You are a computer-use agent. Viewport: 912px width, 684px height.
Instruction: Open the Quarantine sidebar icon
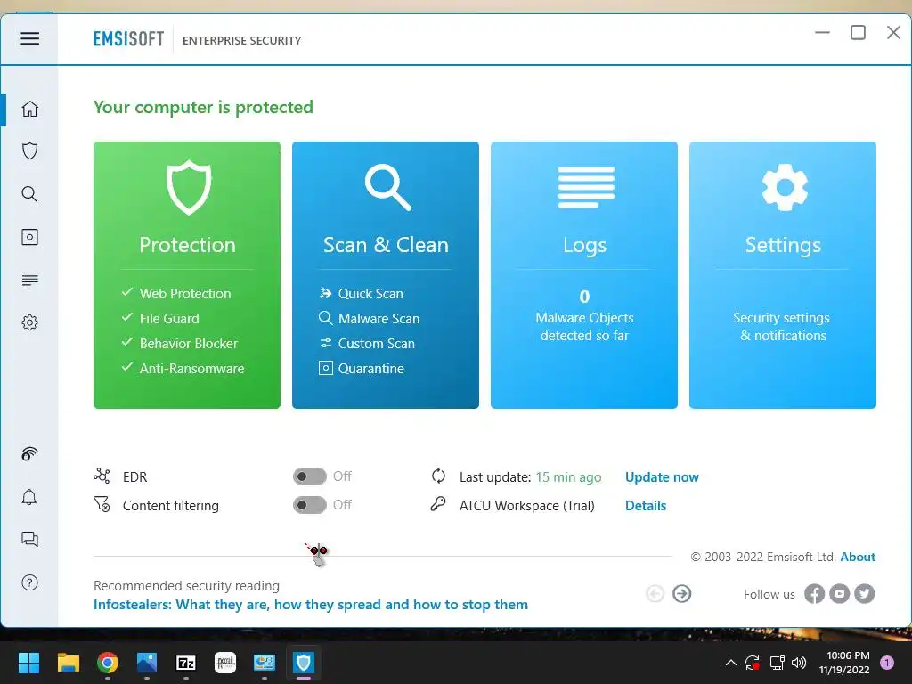[x=29, y=237]
